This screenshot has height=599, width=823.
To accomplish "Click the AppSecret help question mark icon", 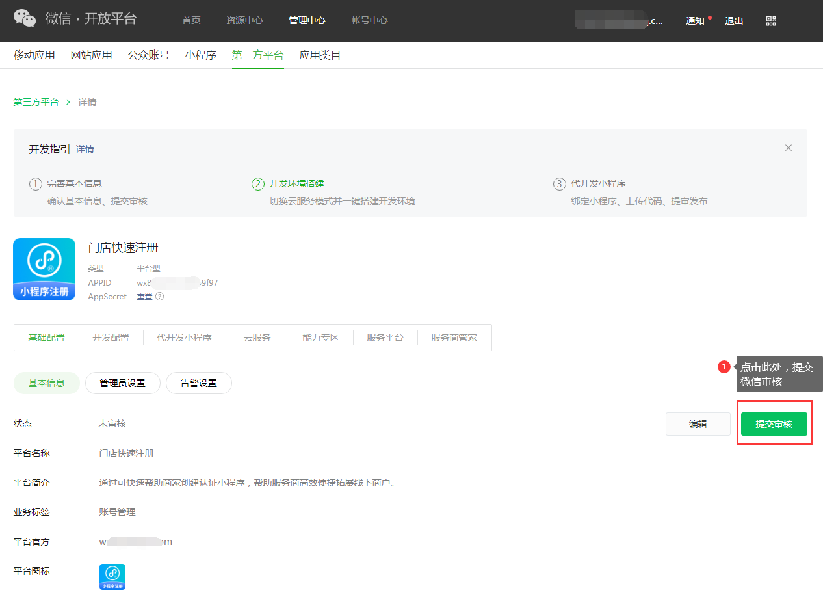I will point(159,297).
